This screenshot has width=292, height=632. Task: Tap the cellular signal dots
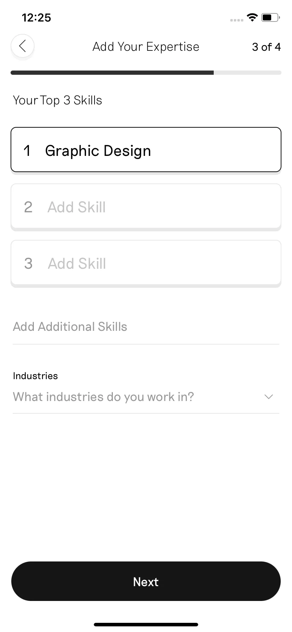[237, 20]
